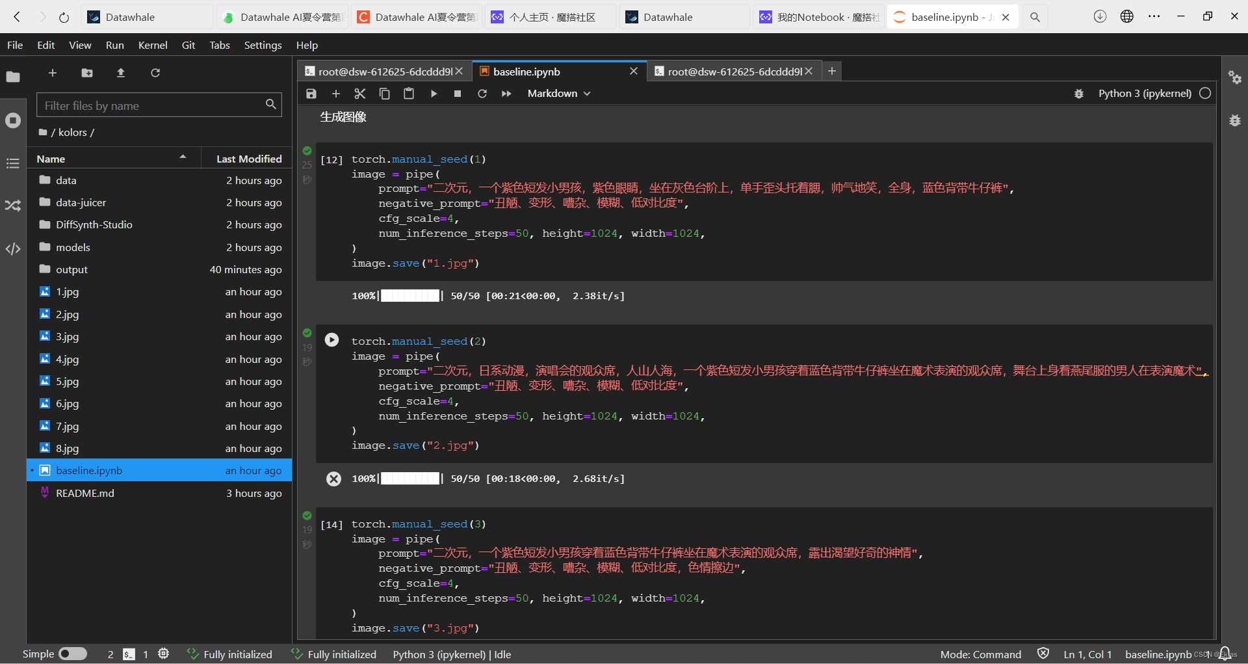Close the baseline.ipynb notebook tab

click(634, 71)
